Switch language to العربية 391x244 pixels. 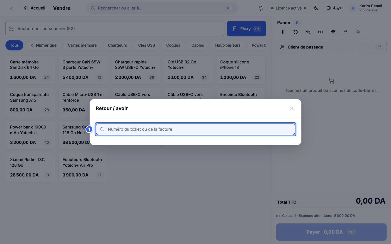click(335, 8)
